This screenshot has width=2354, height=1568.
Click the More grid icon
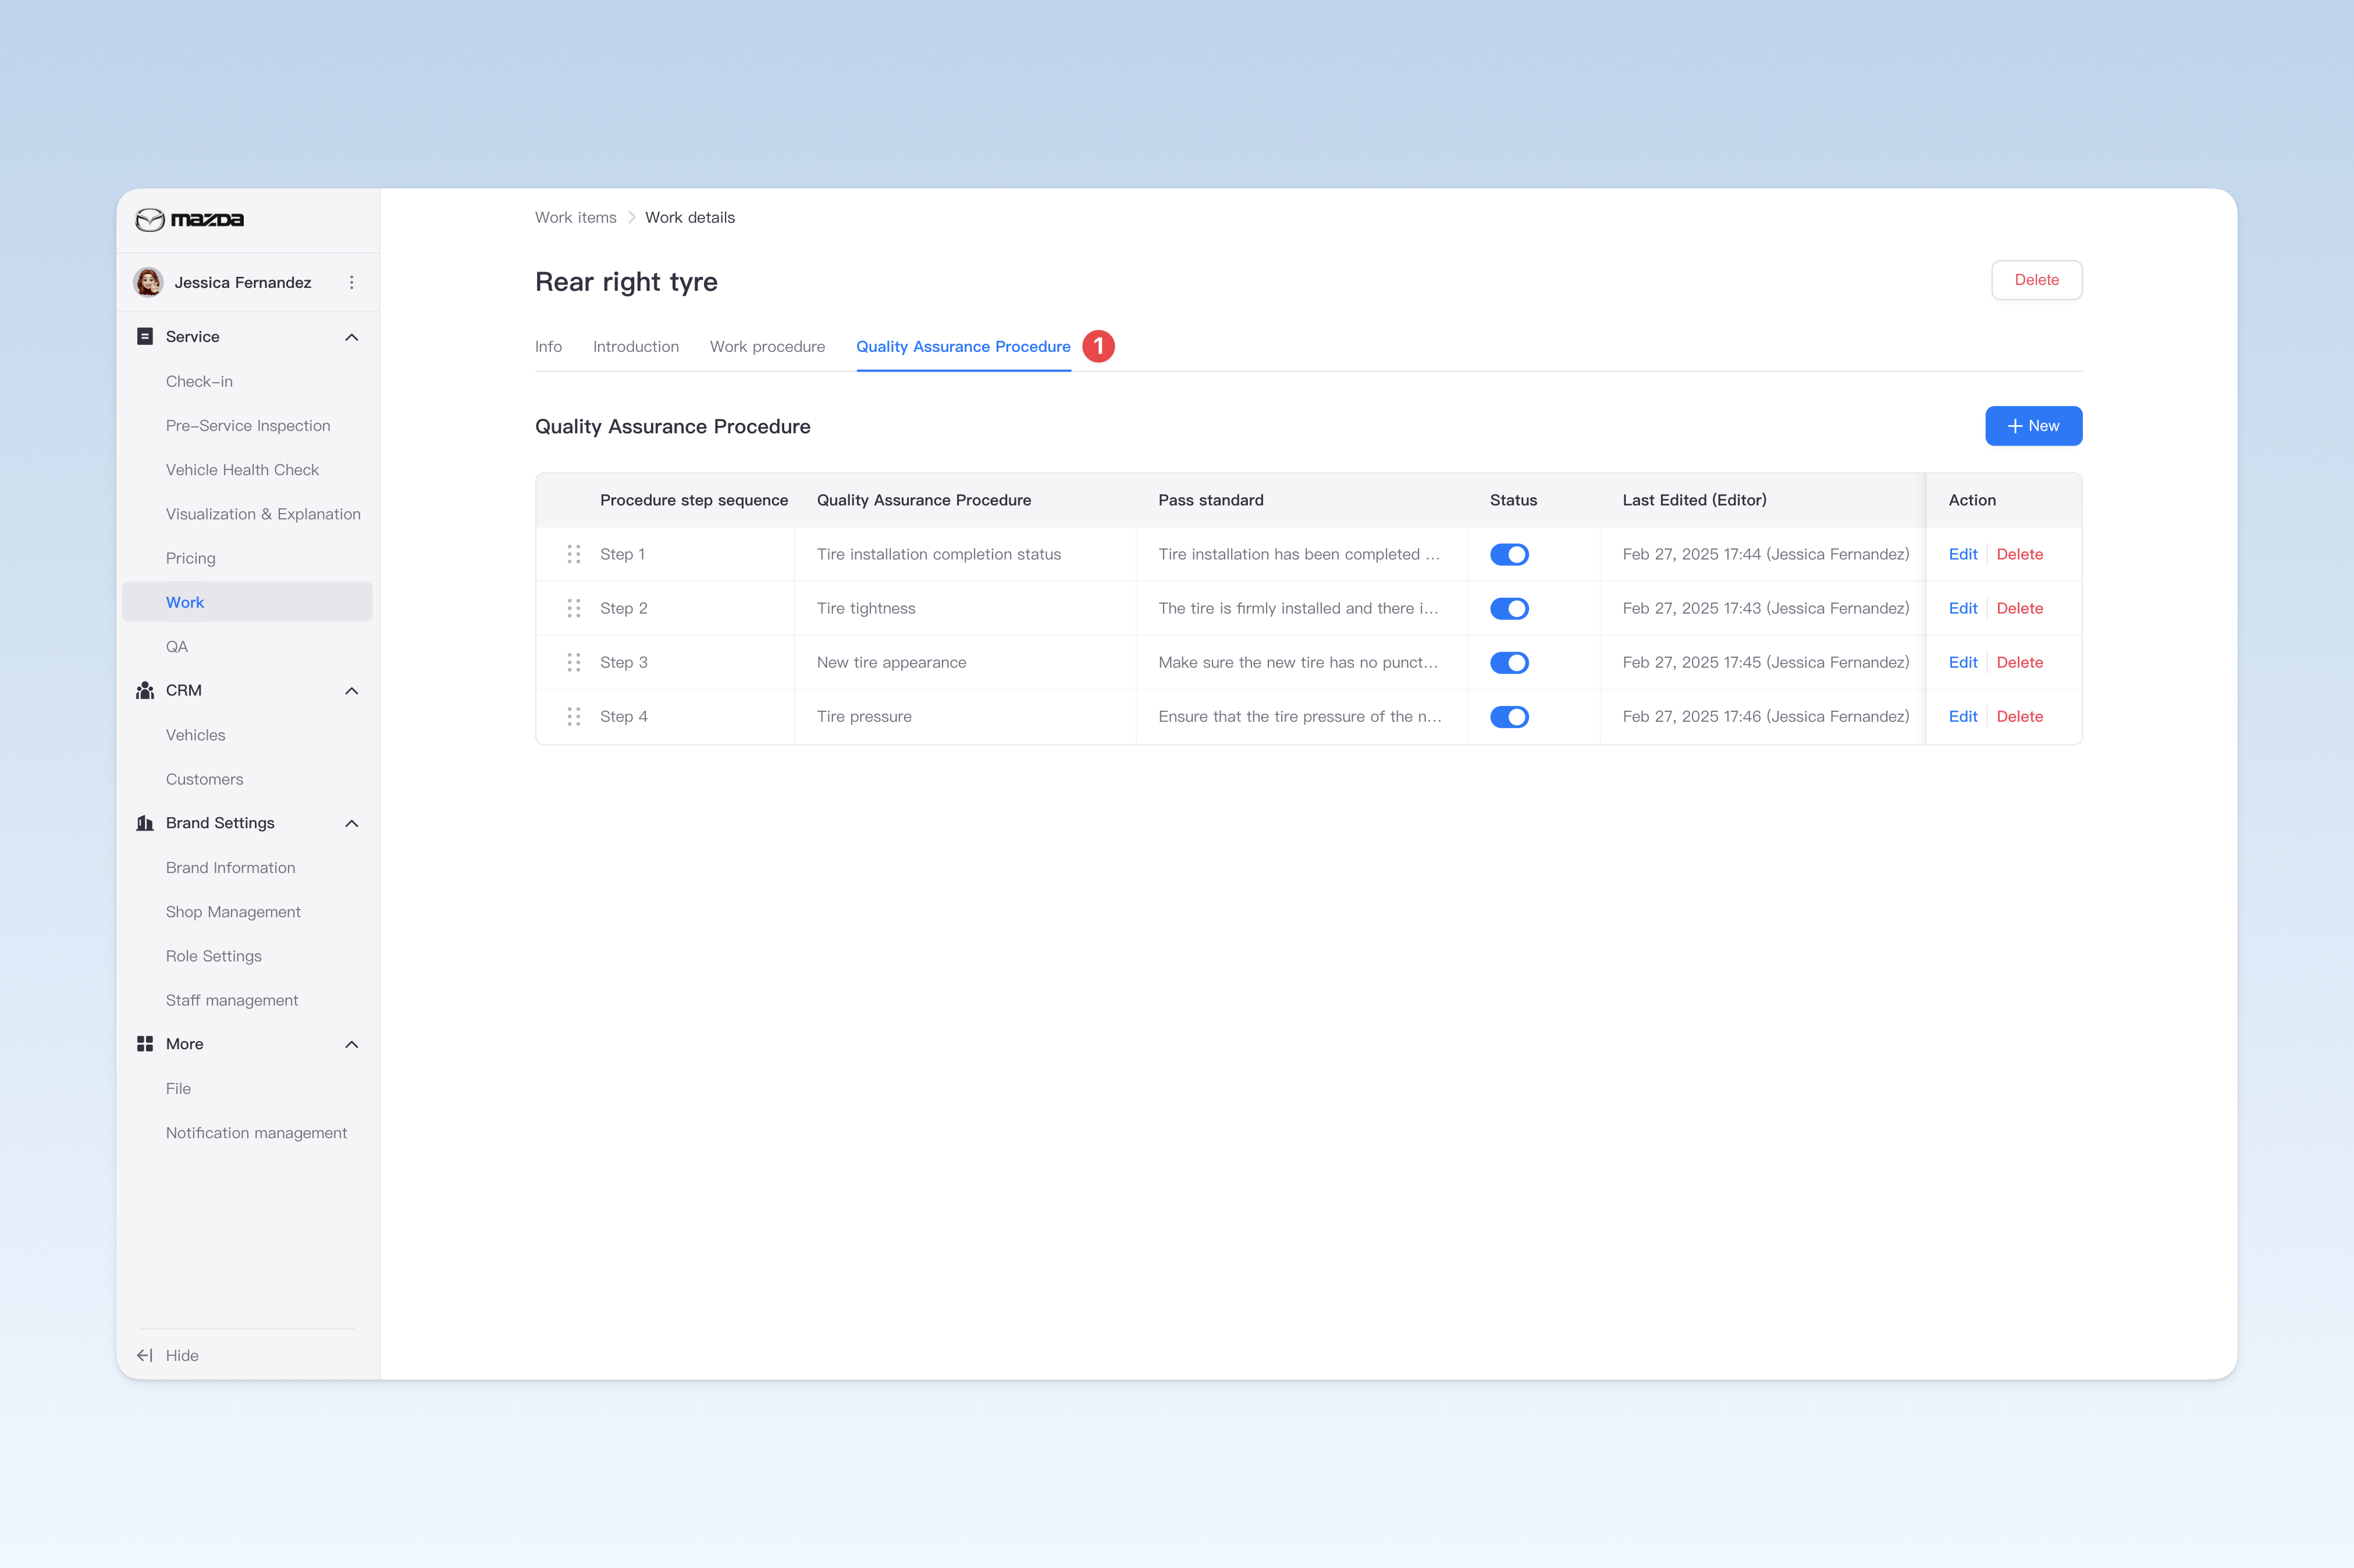(145, 1043)
